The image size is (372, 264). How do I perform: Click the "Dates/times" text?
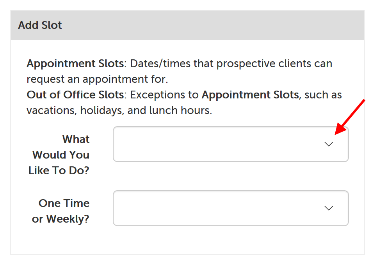(x=159, y=64)
